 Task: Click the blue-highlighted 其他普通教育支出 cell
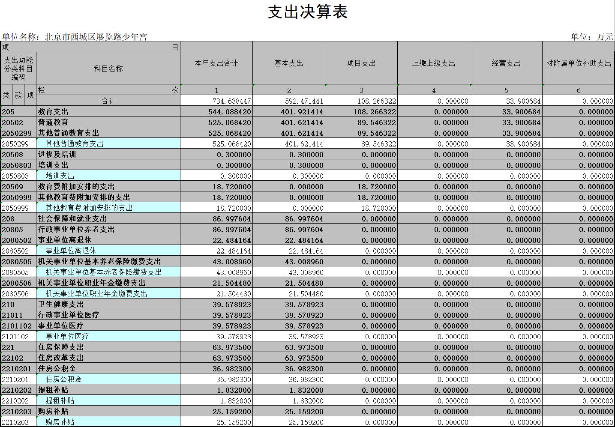coord(108,144)
